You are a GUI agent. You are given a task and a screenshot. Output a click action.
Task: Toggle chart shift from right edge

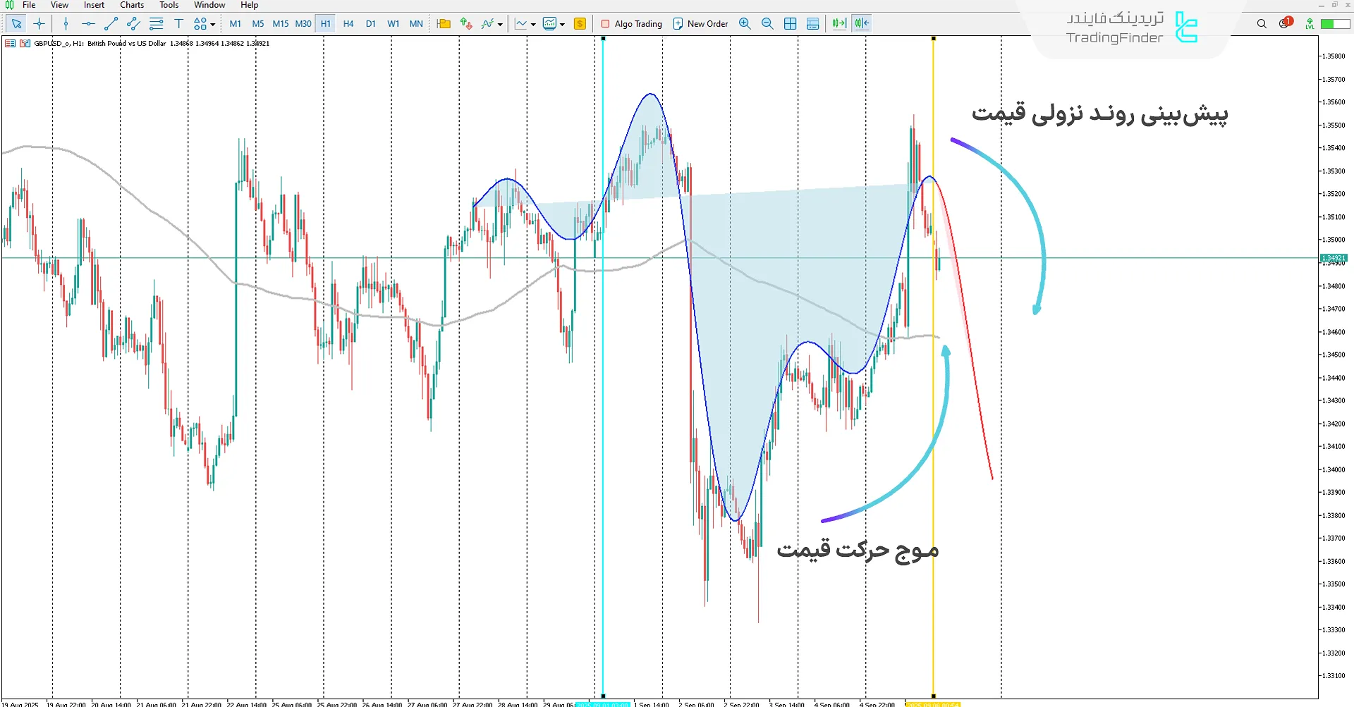(862, 24)
